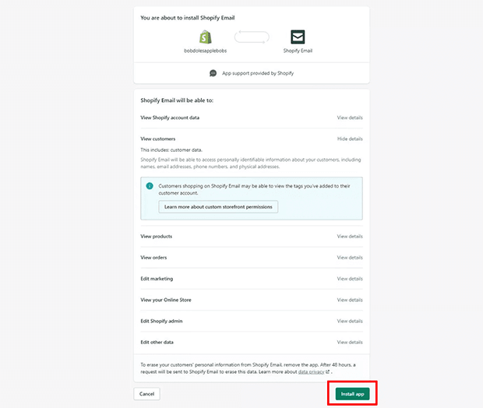
Task: Click the 'View Shopify account data' permission label
Action: [170, 118]
